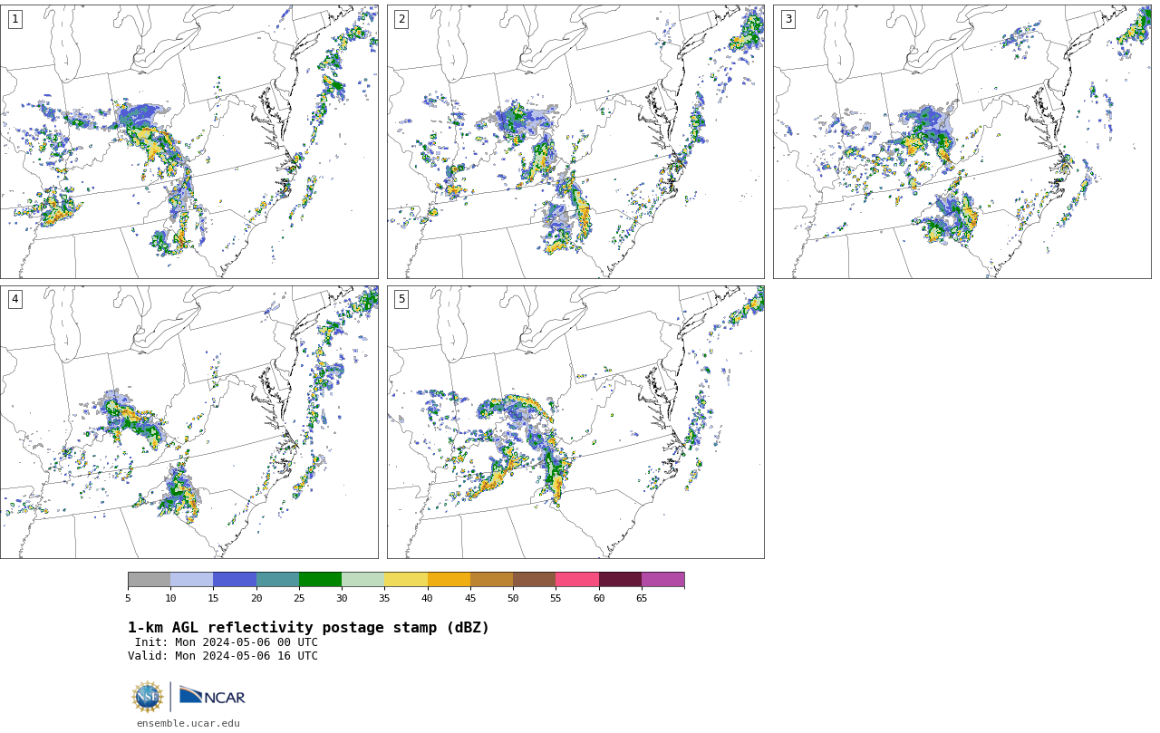Click the NSF logo icon

pos(148,697)
